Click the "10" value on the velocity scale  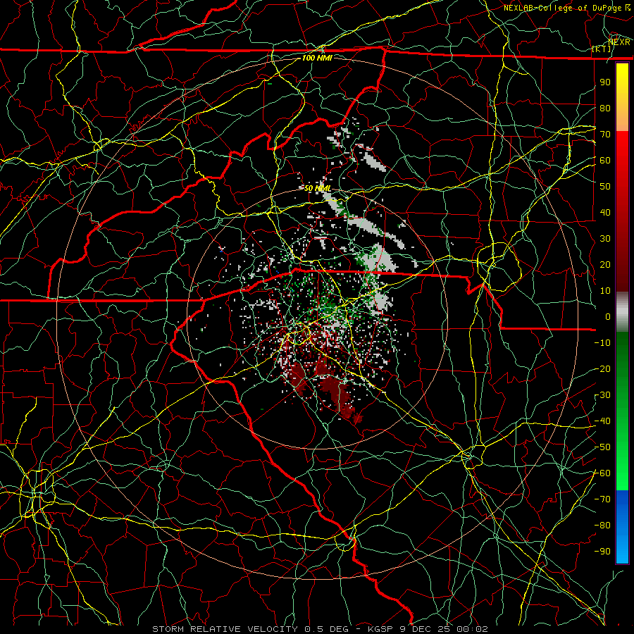tap(605, 291)
